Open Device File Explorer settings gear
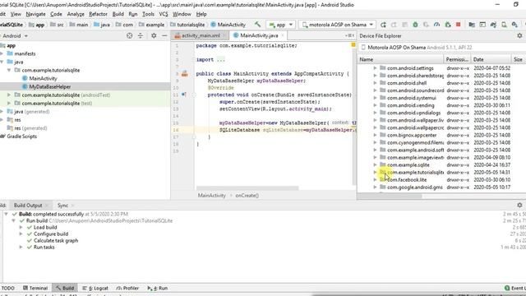Viewport: 526px width, 296px height. click(519, 35)
